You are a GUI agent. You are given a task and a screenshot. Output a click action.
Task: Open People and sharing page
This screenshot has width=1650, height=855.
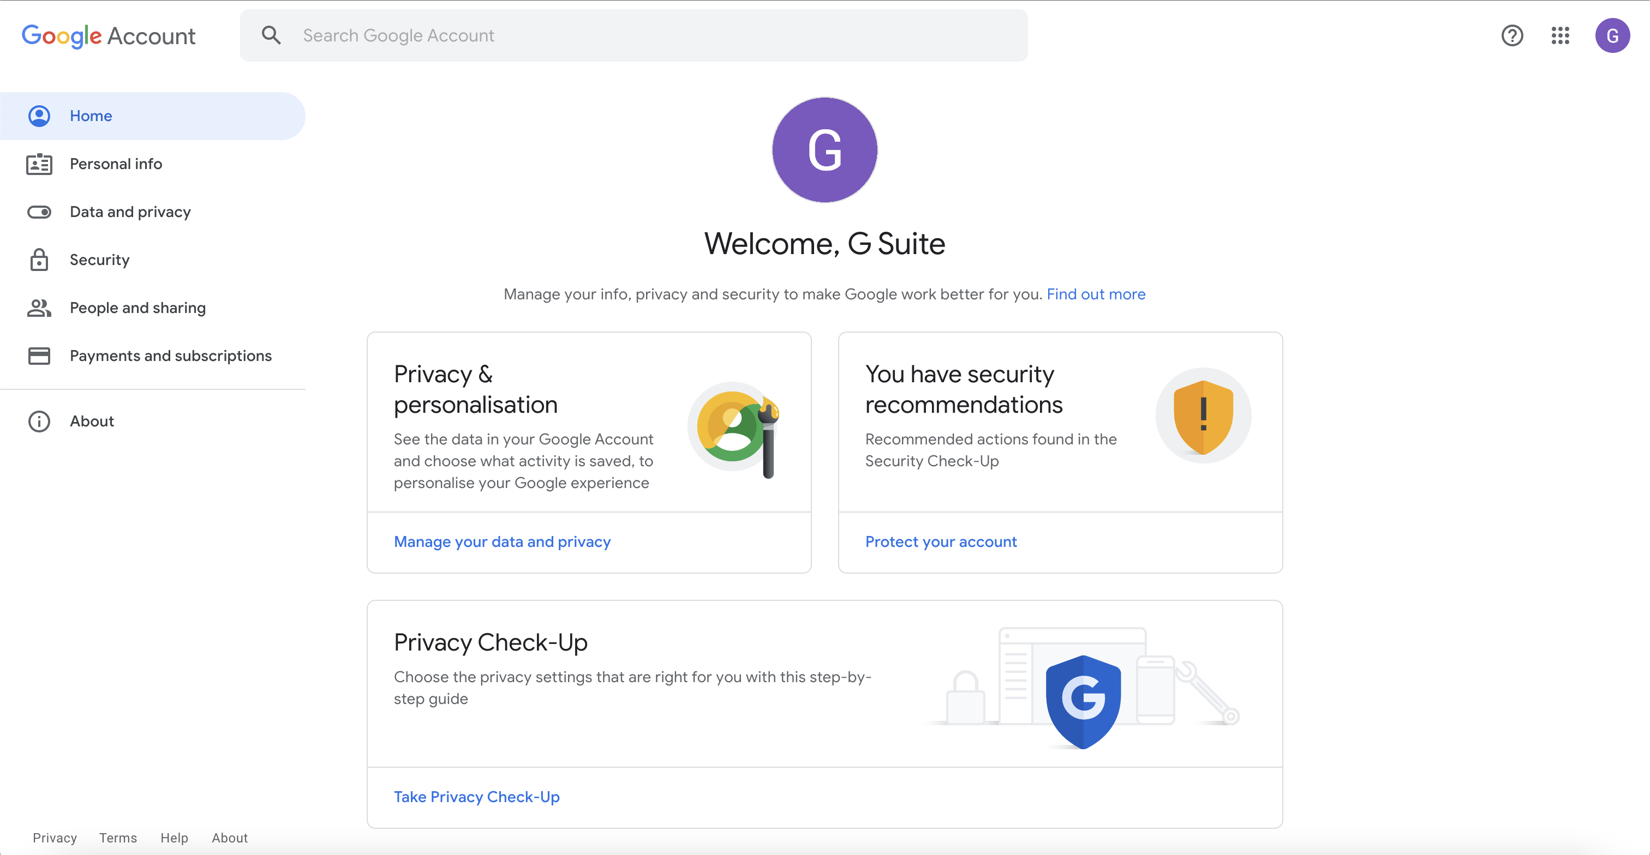[137, 308]
